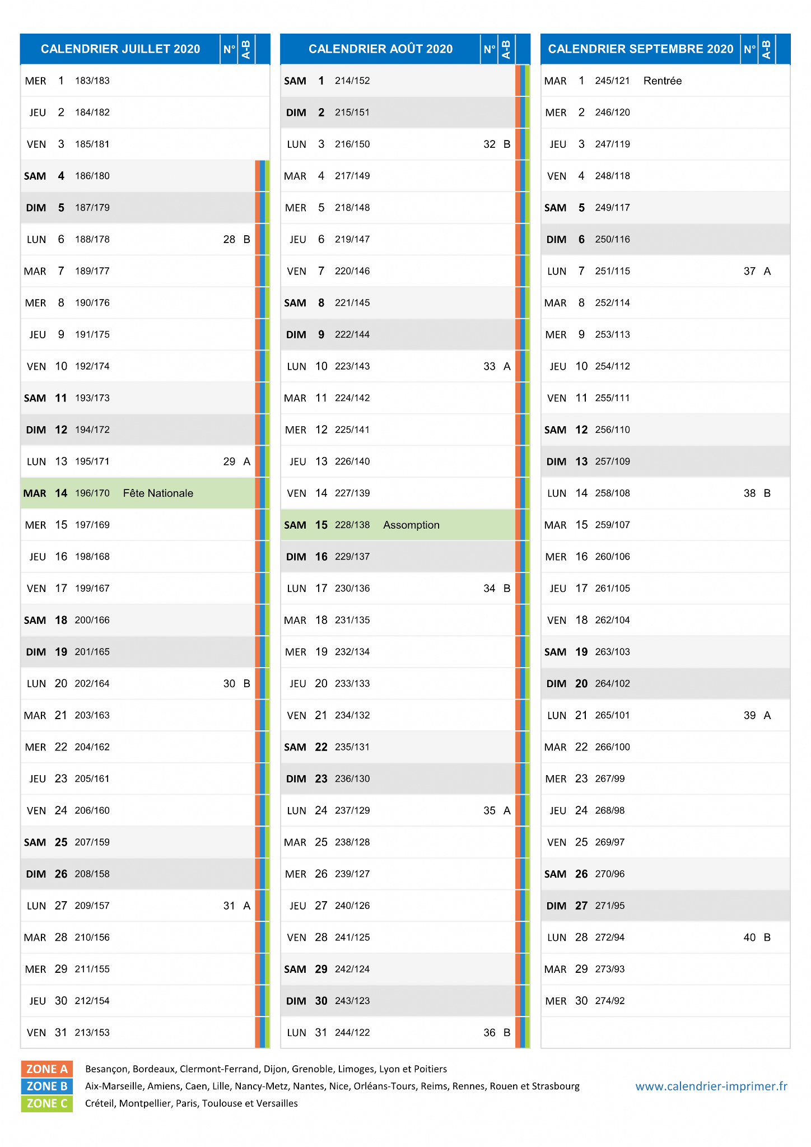Click the Rentrée label on September 1

tap(663, 81)
